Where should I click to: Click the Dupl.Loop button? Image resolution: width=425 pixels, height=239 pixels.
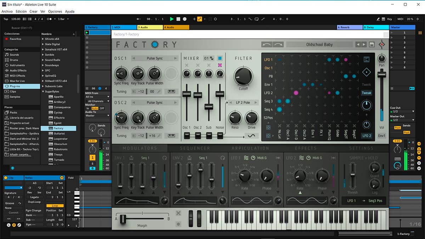34,202
